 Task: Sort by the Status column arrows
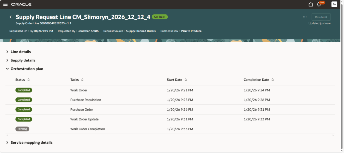coord(28,80)
